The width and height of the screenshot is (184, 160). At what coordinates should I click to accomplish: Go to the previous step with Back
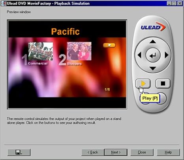(x=93, y=152)
